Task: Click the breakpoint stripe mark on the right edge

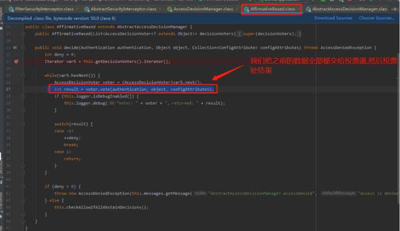Action: 397,78
